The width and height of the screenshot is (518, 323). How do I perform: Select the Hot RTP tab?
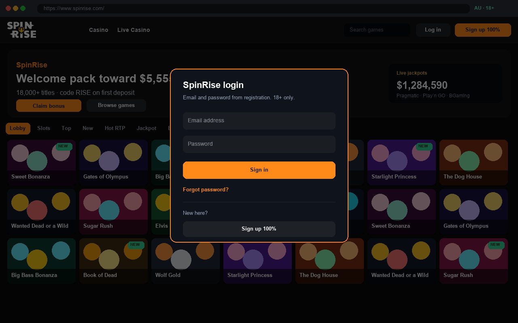click(x=115, y=128)
